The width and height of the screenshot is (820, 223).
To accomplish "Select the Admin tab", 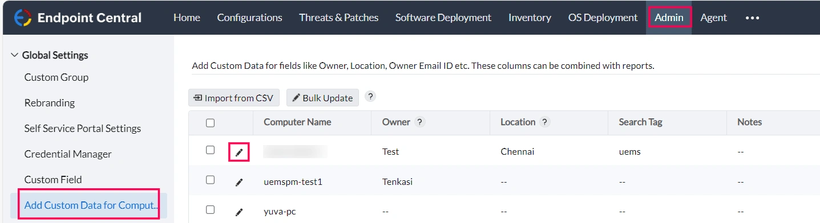I will (x=669, y=18).
